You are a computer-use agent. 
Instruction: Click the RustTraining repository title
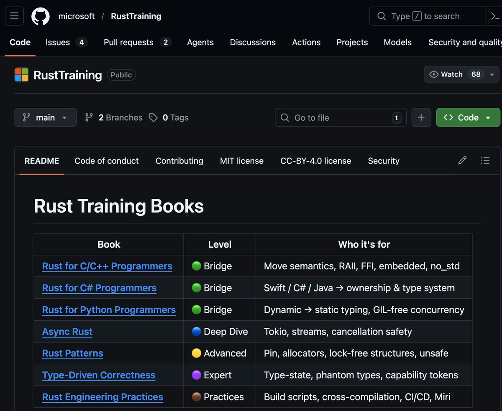pos(68,75)
